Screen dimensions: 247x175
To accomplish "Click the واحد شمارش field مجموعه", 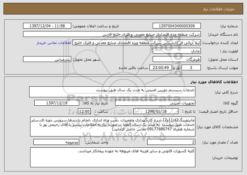I will pos(56,142).
